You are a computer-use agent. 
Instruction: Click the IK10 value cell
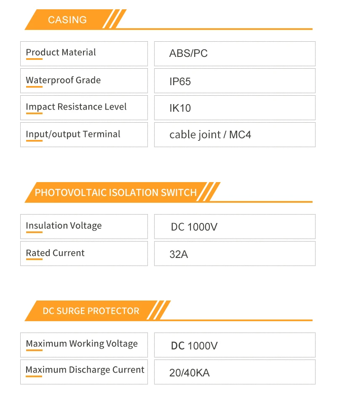click(235, 107)
